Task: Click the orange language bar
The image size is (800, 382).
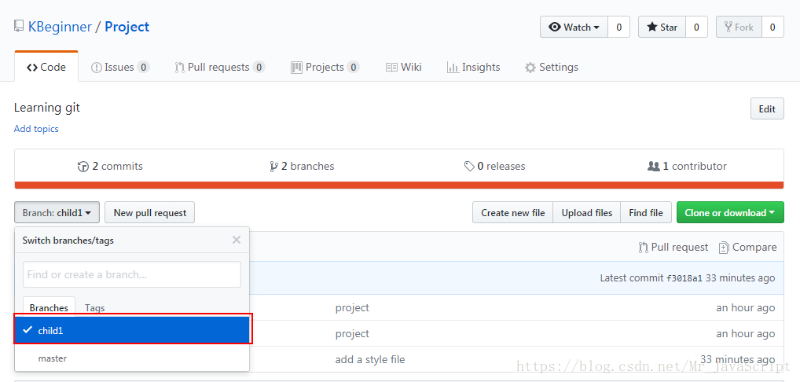Action: [399, 185]
